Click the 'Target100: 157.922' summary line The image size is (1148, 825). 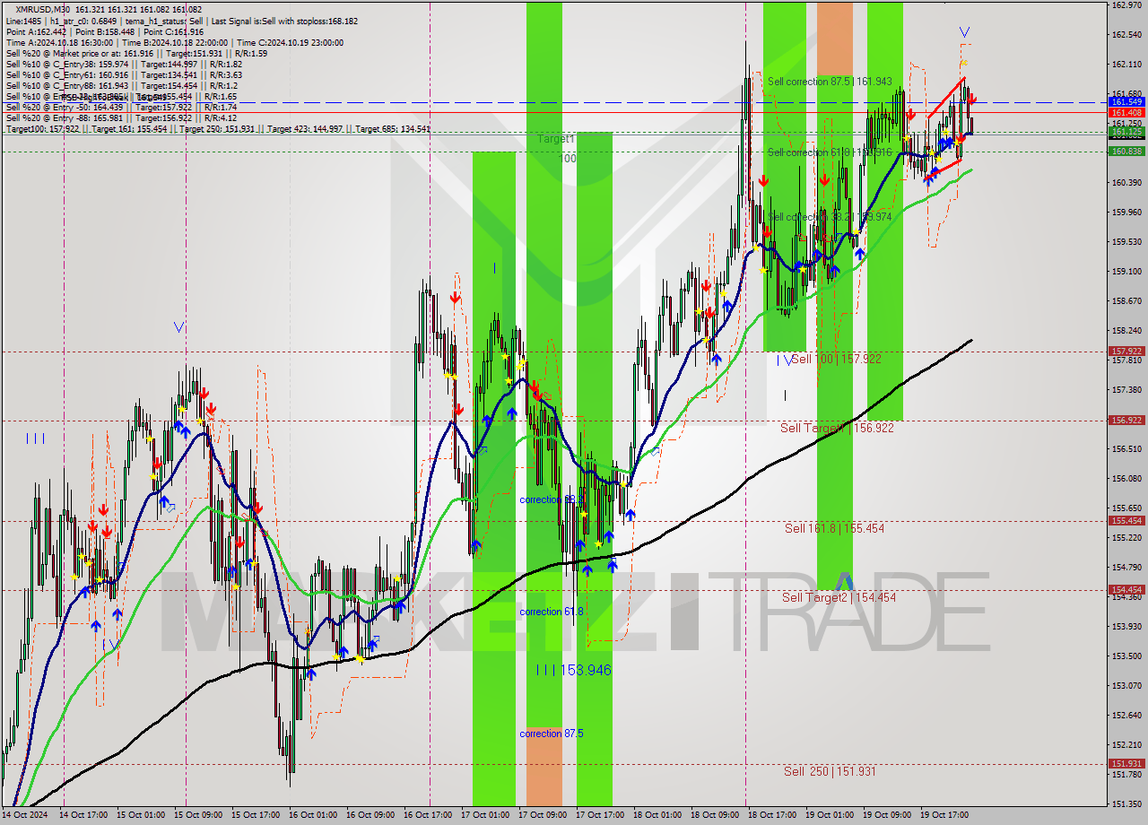pos(218,129)
